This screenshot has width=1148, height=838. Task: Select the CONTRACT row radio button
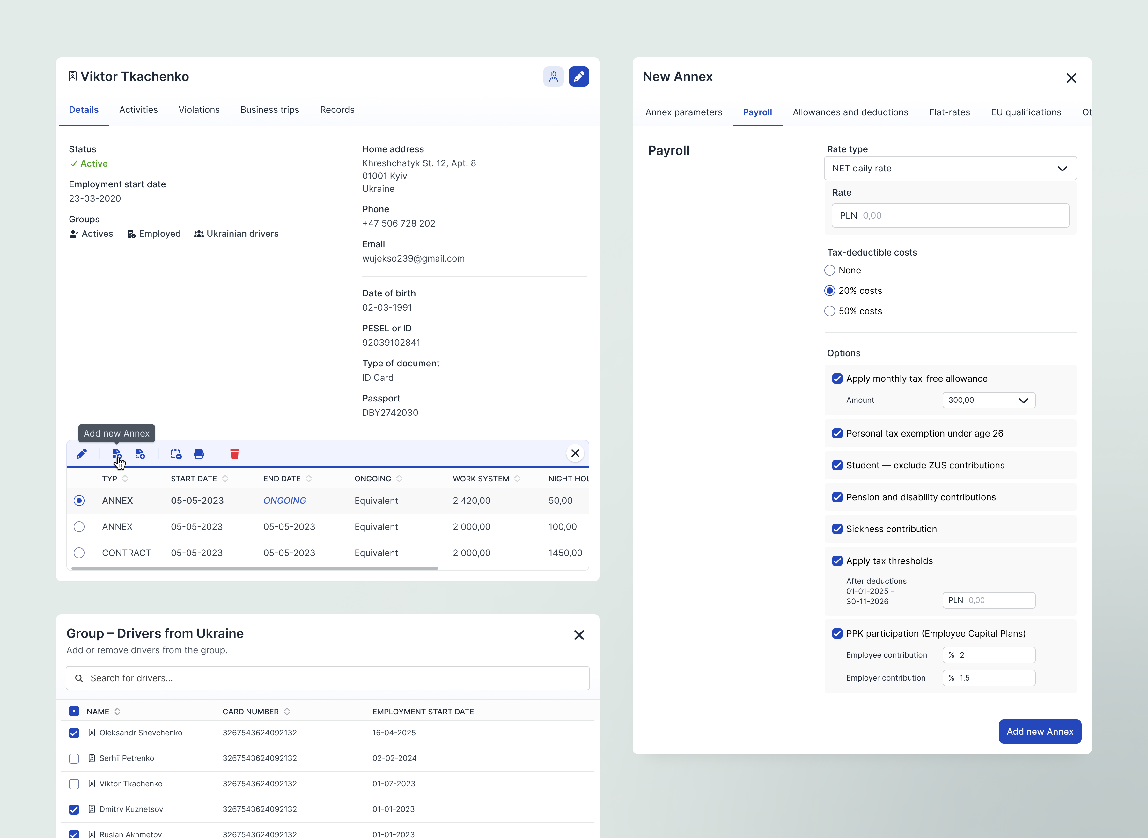79,553
